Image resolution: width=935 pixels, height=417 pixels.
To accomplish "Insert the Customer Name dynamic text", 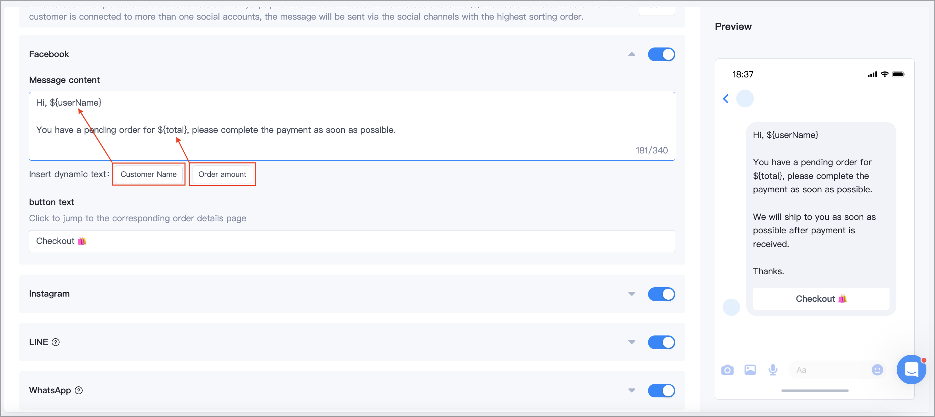I will coord(148,174).
